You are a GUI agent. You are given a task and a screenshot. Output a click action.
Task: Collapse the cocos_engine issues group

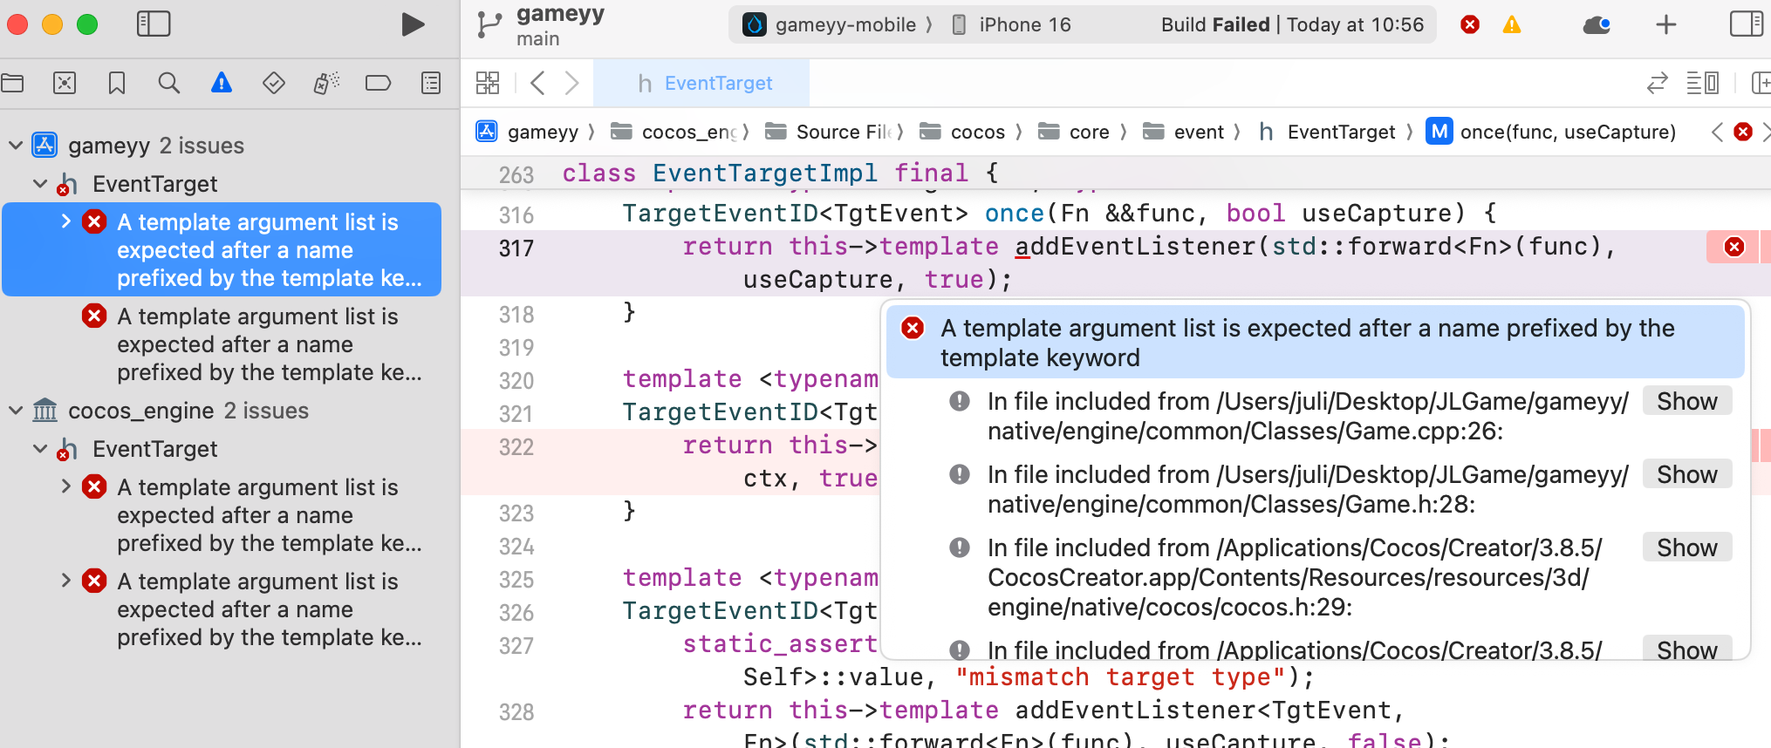16,411
